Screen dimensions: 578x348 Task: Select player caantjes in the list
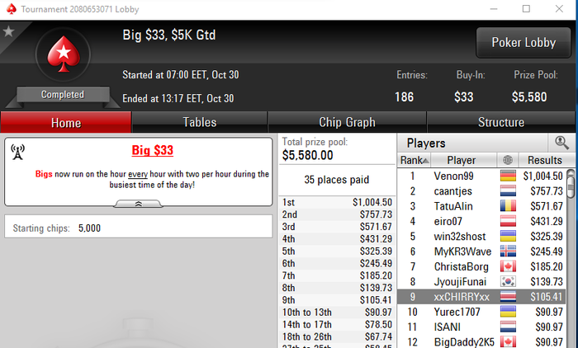[x=481, y=190]
